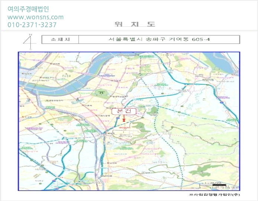Select the phone number 010-2371-3237
The image size is (258, 201).
[32, 25]
